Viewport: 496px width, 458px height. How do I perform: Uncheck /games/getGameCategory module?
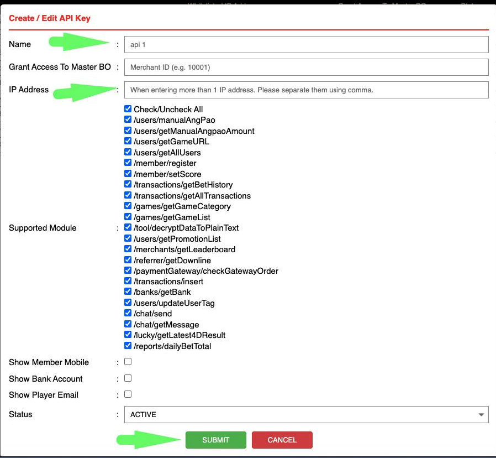coord(128,206)
